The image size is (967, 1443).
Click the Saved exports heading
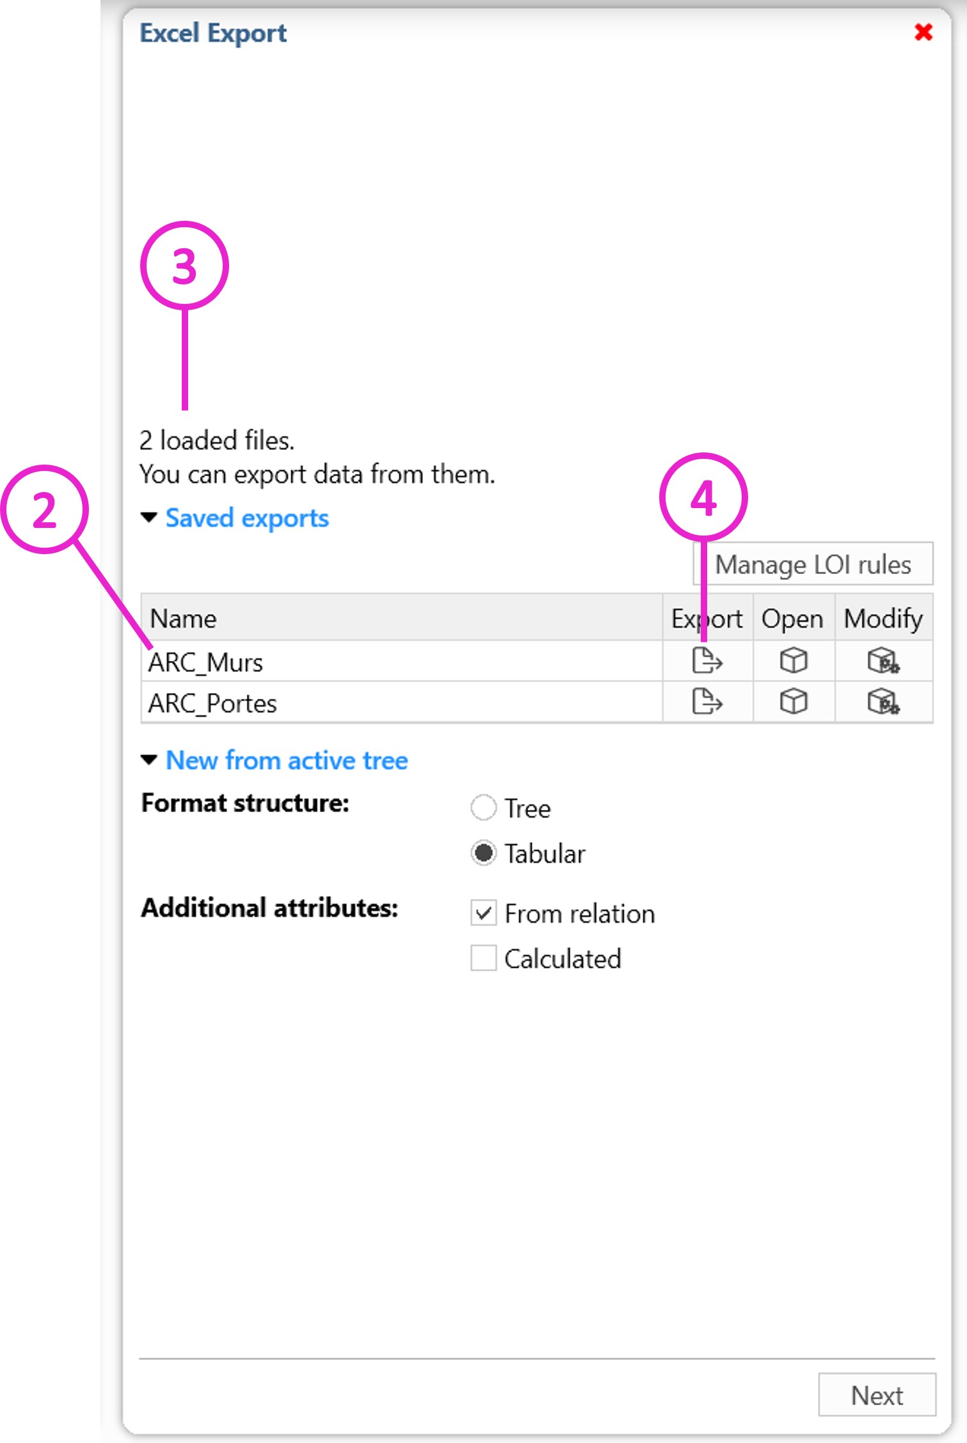(x=247, y=518)
